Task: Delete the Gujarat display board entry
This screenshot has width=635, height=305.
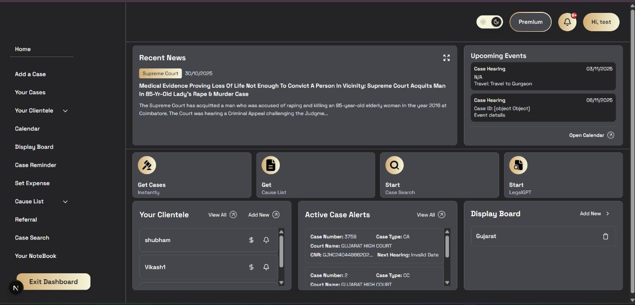Action: (605, 236)
